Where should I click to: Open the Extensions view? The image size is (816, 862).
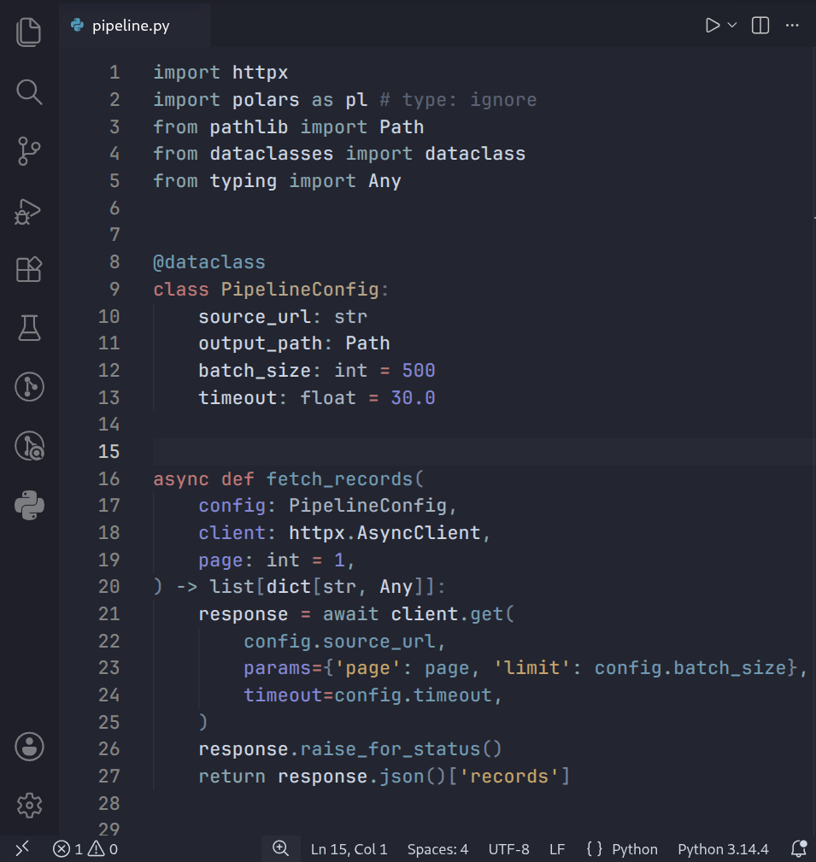tap(28, 269)
